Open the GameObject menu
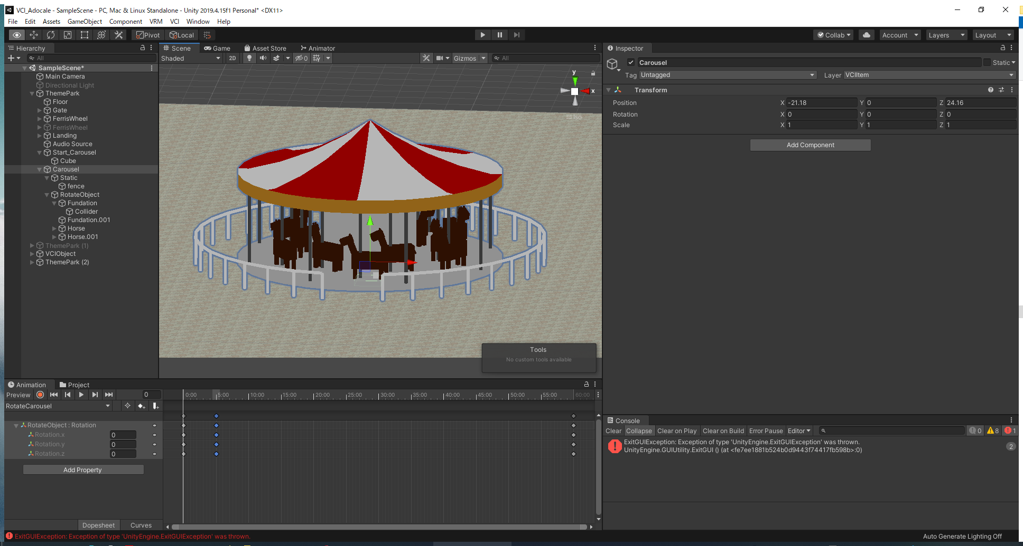Image resolution: width=1023 pixels, height=546 pixels. (85, 22)
